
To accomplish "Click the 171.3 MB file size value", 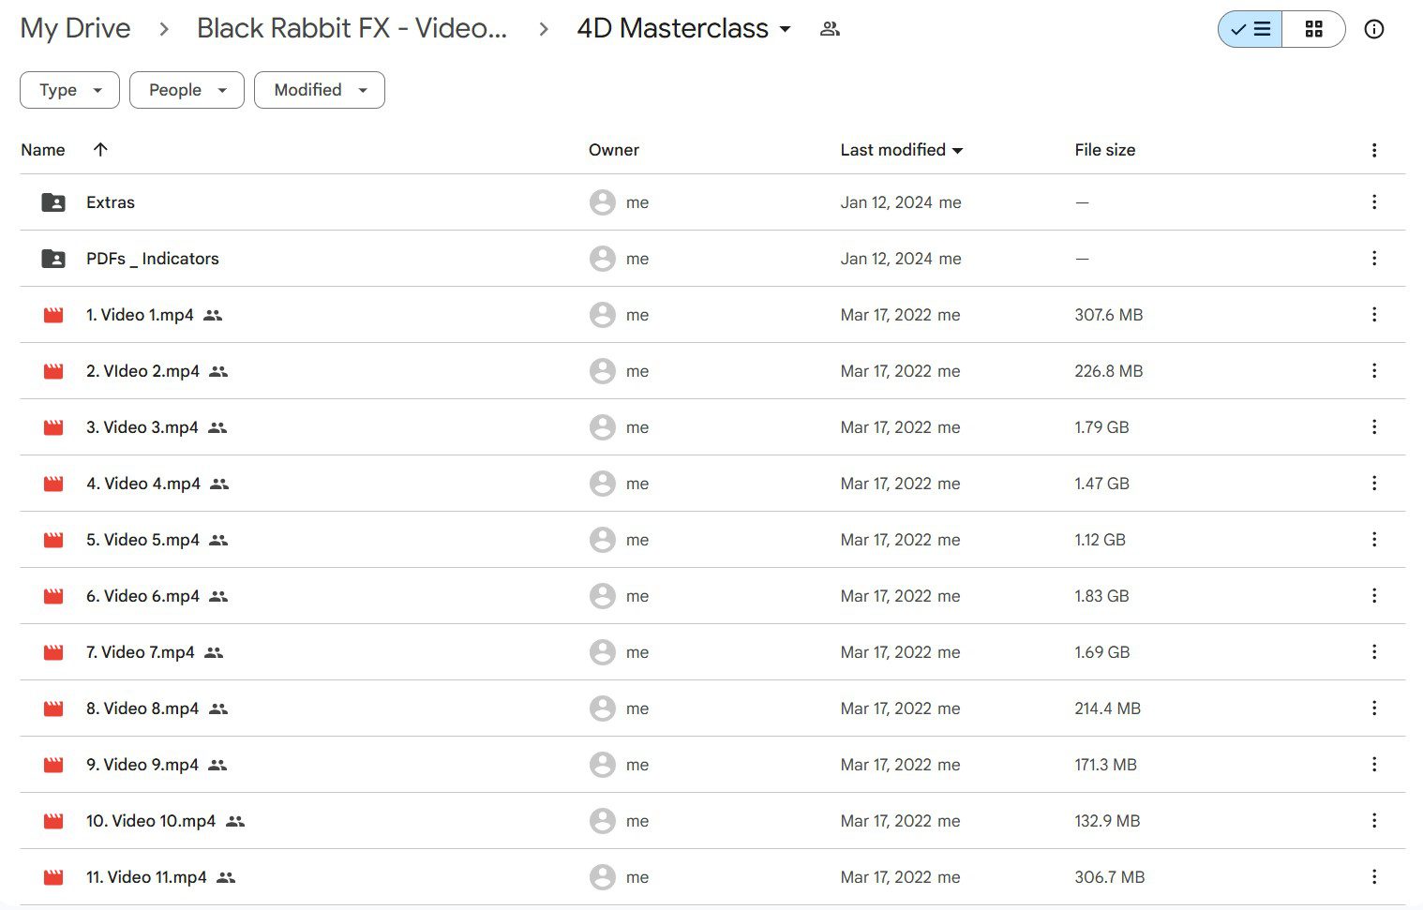I will [1105, 765].
